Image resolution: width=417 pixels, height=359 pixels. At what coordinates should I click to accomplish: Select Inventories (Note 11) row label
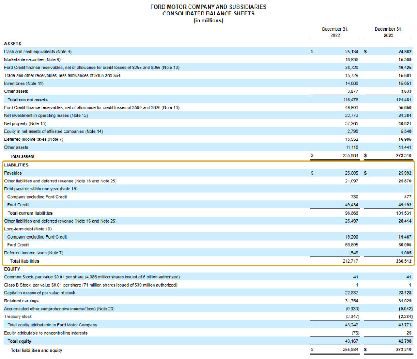[x=24, y=83]
